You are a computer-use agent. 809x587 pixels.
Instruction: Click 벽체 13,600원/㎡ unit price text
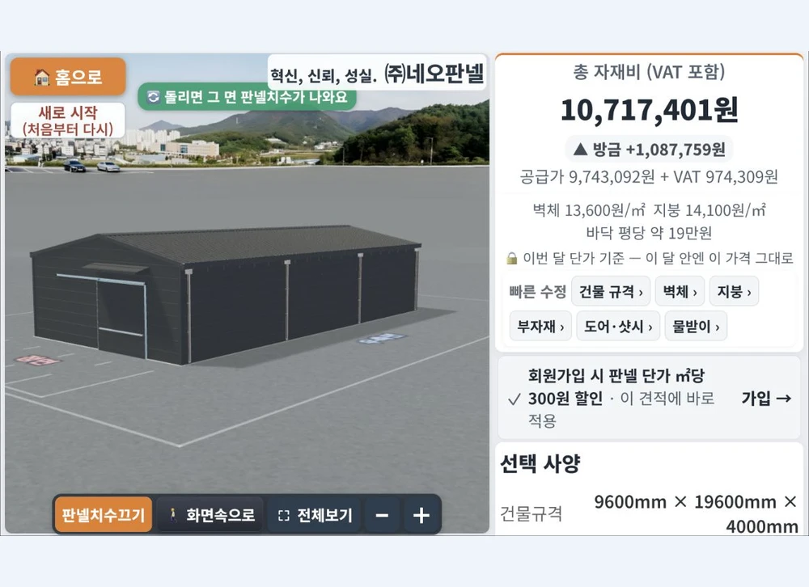589,210
